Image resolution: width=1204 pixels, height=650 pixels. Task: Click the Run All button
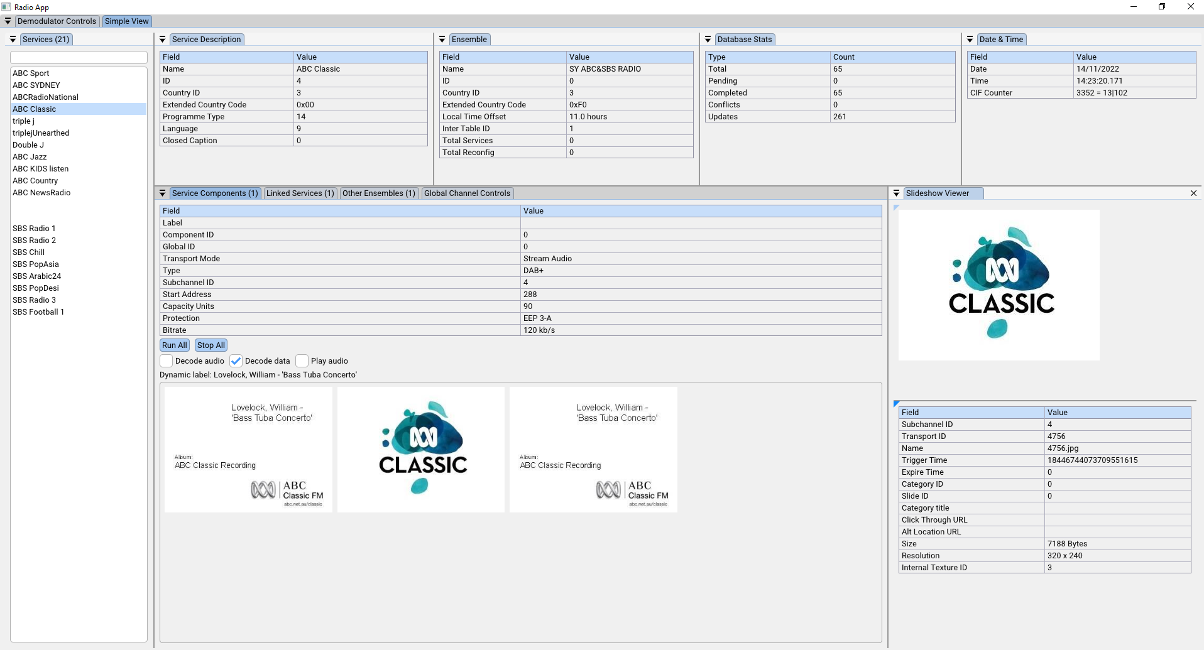(175, 345)
